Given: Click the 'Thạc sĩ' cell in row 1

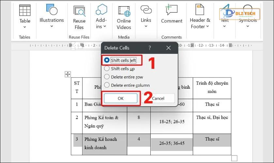Looking at the screenshot, I should 212,106.
